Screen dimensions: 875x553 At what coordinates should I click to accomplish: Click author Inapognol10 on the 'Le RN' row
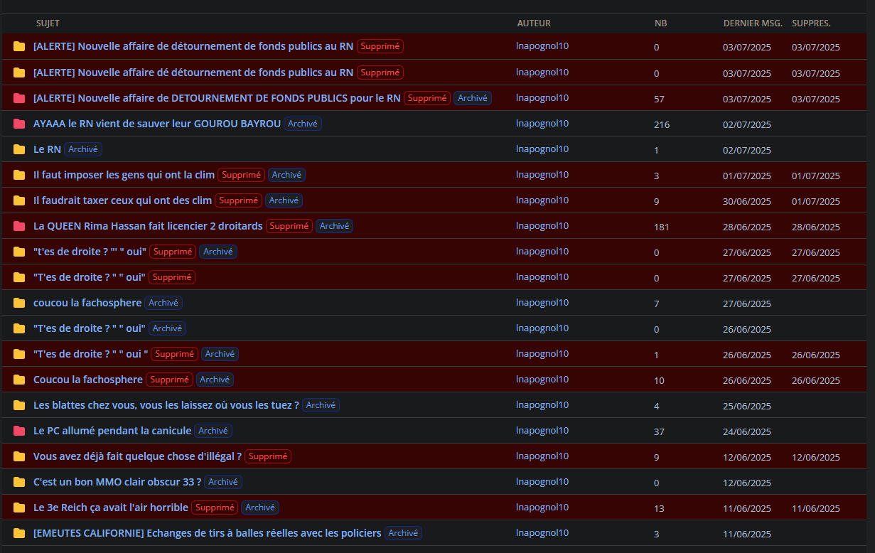(542, 149)
